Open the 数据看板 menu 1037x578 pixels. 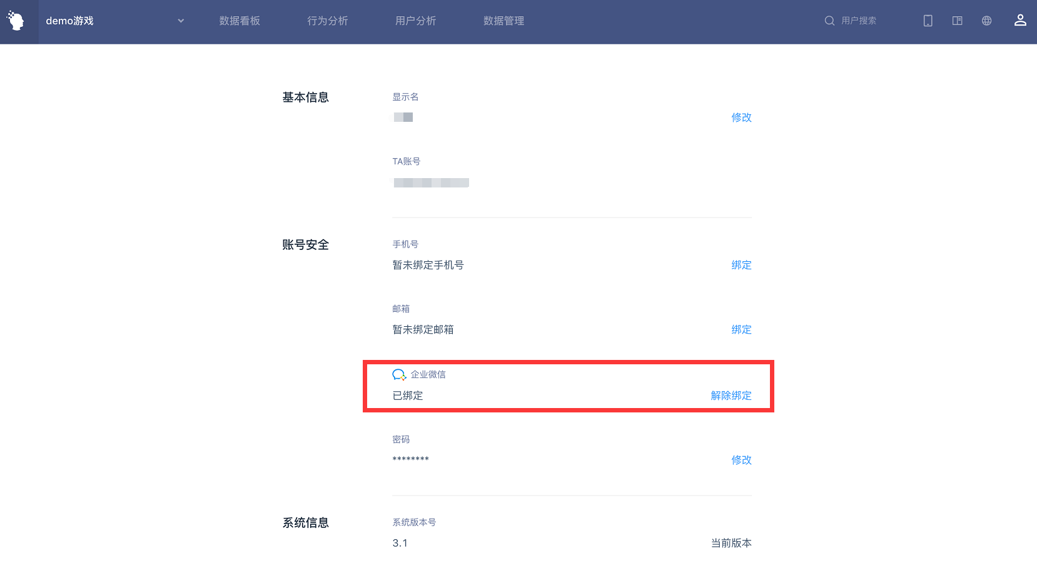240,21
